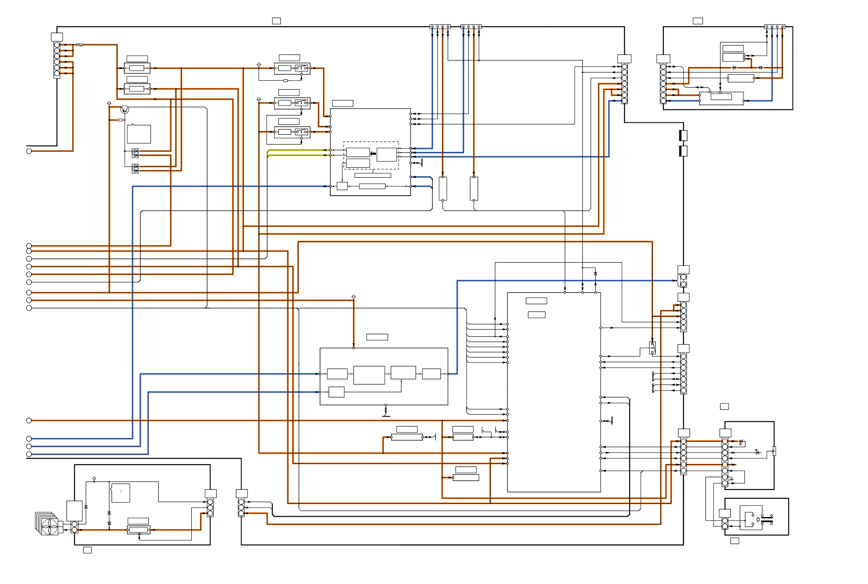This screenshot has height=584, width=868.
Task: Click the variable resistor in the fan module
Action: 139,530
